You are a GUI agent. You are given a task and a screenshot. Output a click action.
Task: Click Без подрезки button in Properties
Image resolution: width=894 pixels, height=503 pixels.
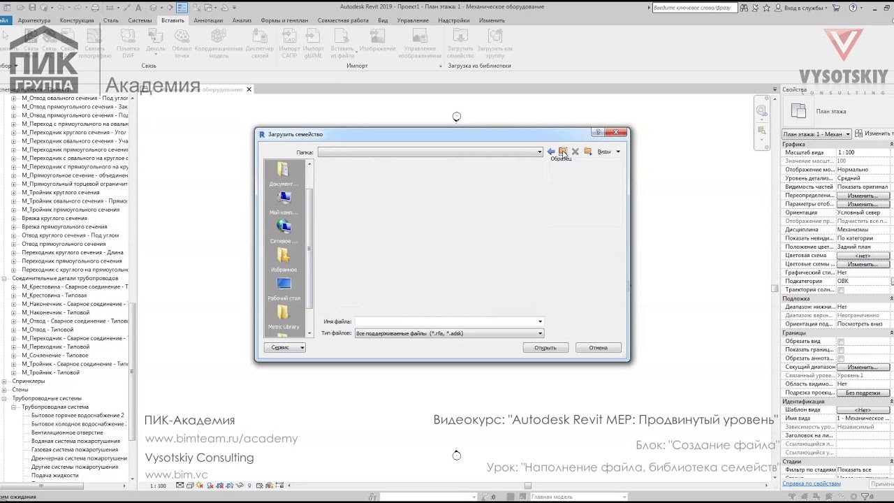[x=863, y=393]
